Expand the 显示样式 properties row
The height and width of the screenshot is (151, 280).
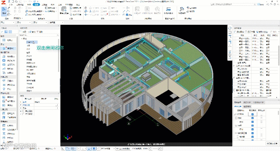24,114
